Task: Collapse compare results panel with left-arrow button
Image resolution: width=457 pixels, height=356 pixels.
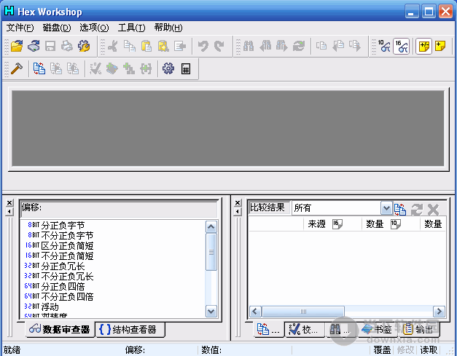Action: point(238,211)
